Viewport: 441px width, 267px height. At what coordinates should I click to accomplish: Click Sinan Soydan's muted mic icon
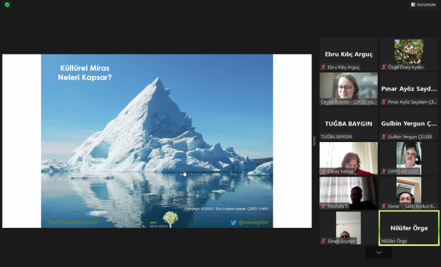tap(324, 241)
